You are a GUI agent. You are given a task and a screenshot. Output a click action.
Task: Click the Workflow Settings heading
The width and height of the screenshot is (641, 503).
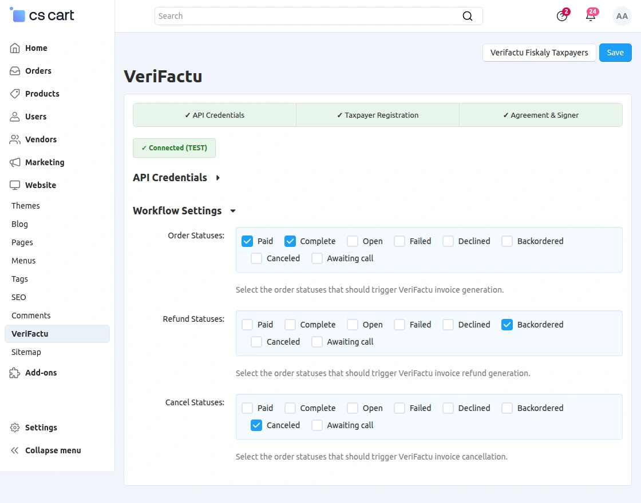(x=177, y=211)
